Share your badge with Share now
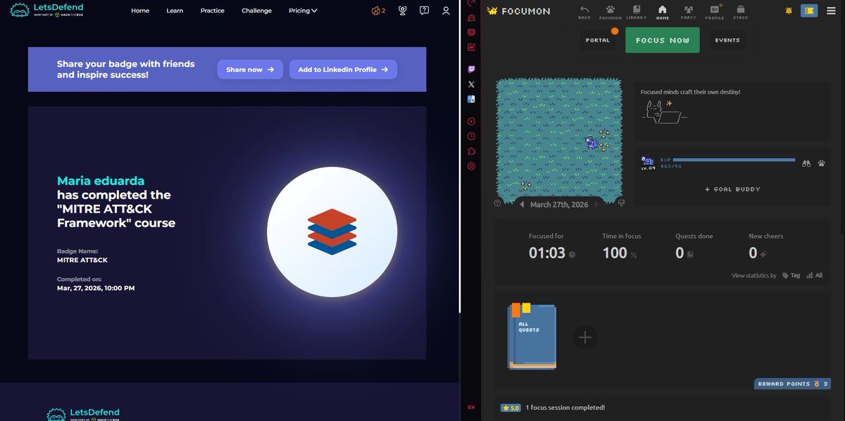 pyautogui.click(x=250, y=70)
